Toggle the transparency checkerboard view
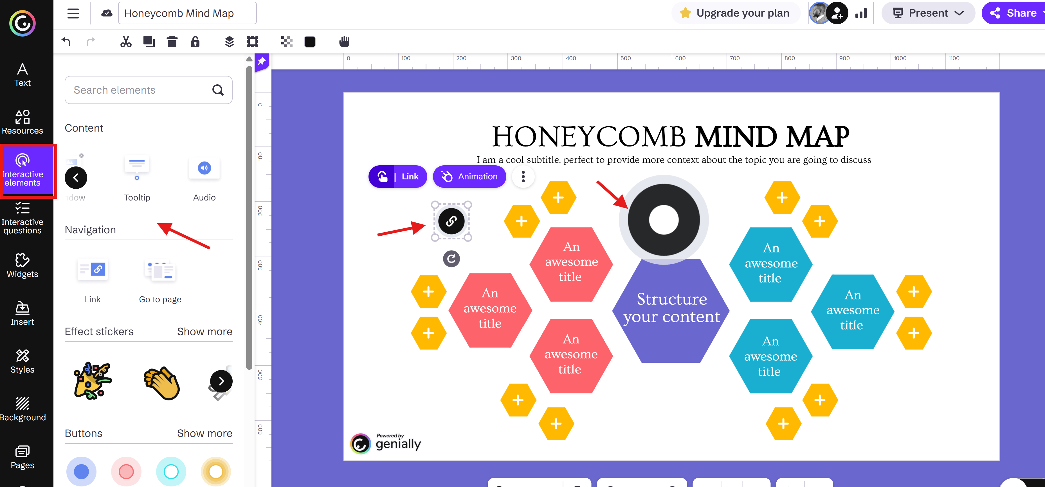Image resolution: width=1045 pixels, height=487 pixels. click(286, 41)
